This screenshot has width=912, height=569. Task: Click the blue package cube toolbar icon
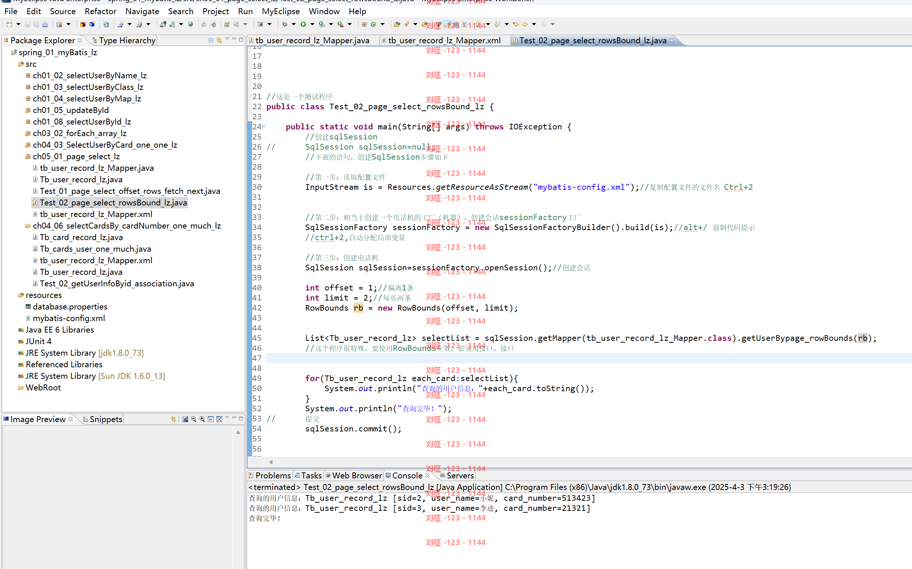91,25
